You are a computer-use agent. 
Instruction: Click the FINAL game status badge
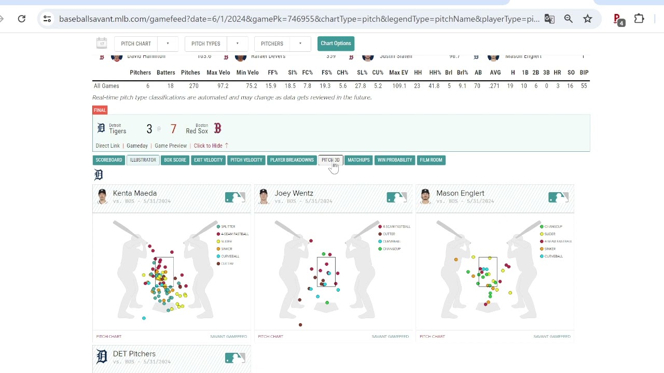point(100,110)
